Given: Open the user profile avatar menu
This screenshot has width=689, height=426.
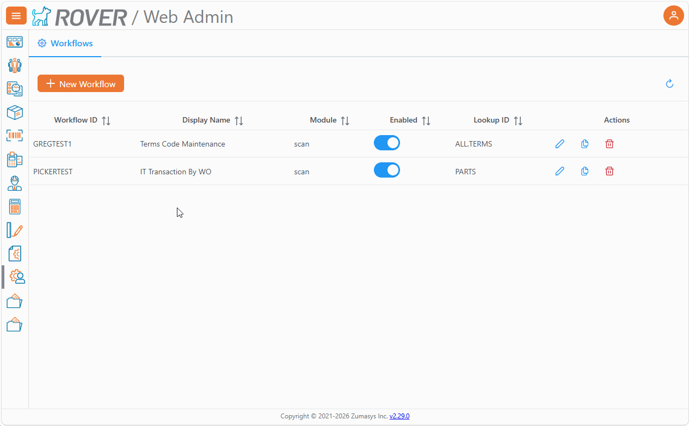Looking at the screenshot, I should (674, 15).
